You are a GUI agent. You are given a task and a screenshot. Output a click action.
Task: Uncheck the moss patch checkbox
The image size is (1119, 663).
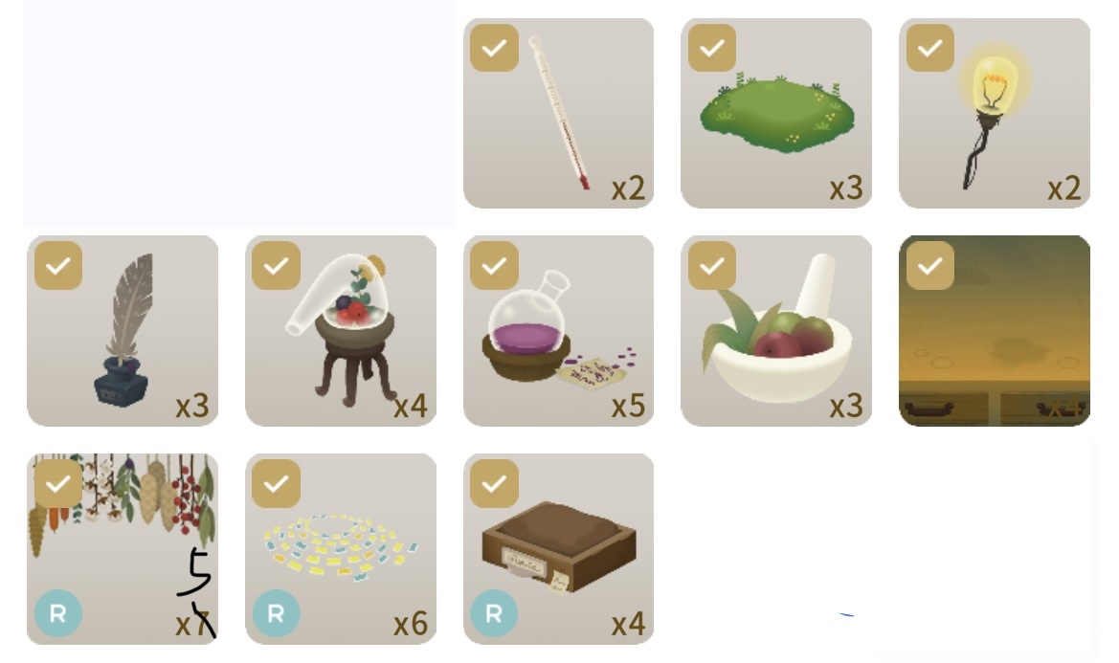coord(712,48)
